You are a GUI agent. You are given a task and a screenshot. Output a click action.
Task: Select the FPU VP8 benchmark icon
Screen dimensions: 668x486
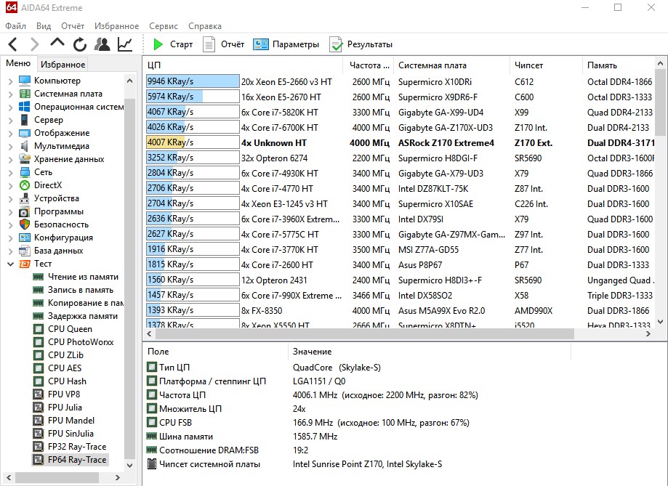(x=39, y=394)
